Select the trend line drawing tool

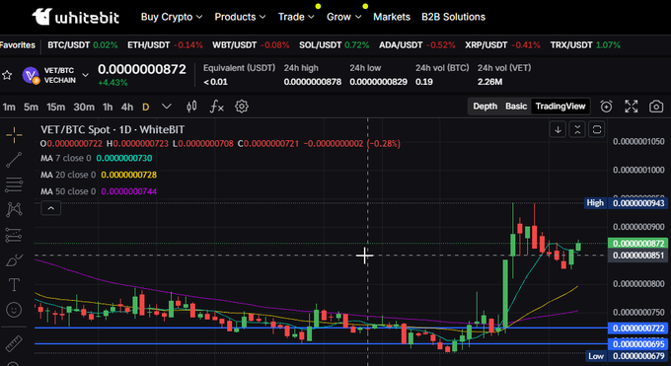pos(14,160)
